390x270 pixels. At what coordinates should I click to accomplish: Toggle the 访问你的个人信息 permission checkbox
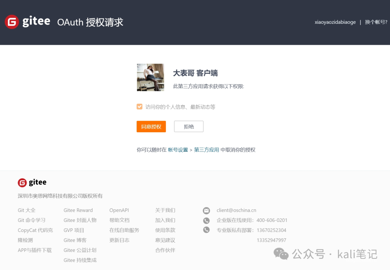(139, 107)
